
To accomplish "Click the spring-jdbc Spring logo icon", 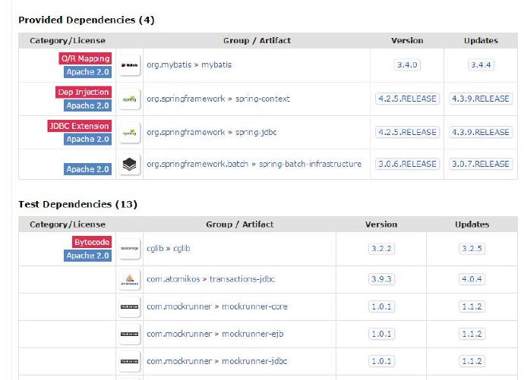I will click(x=129, y=133).
